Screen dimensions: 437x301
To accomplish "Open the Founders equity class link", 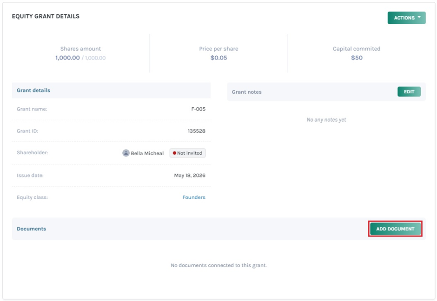I will (194, 197).
